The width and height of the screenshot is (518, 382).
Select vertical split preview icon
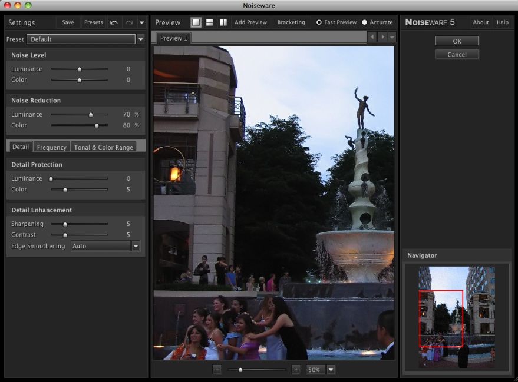(x=223, y=22)
